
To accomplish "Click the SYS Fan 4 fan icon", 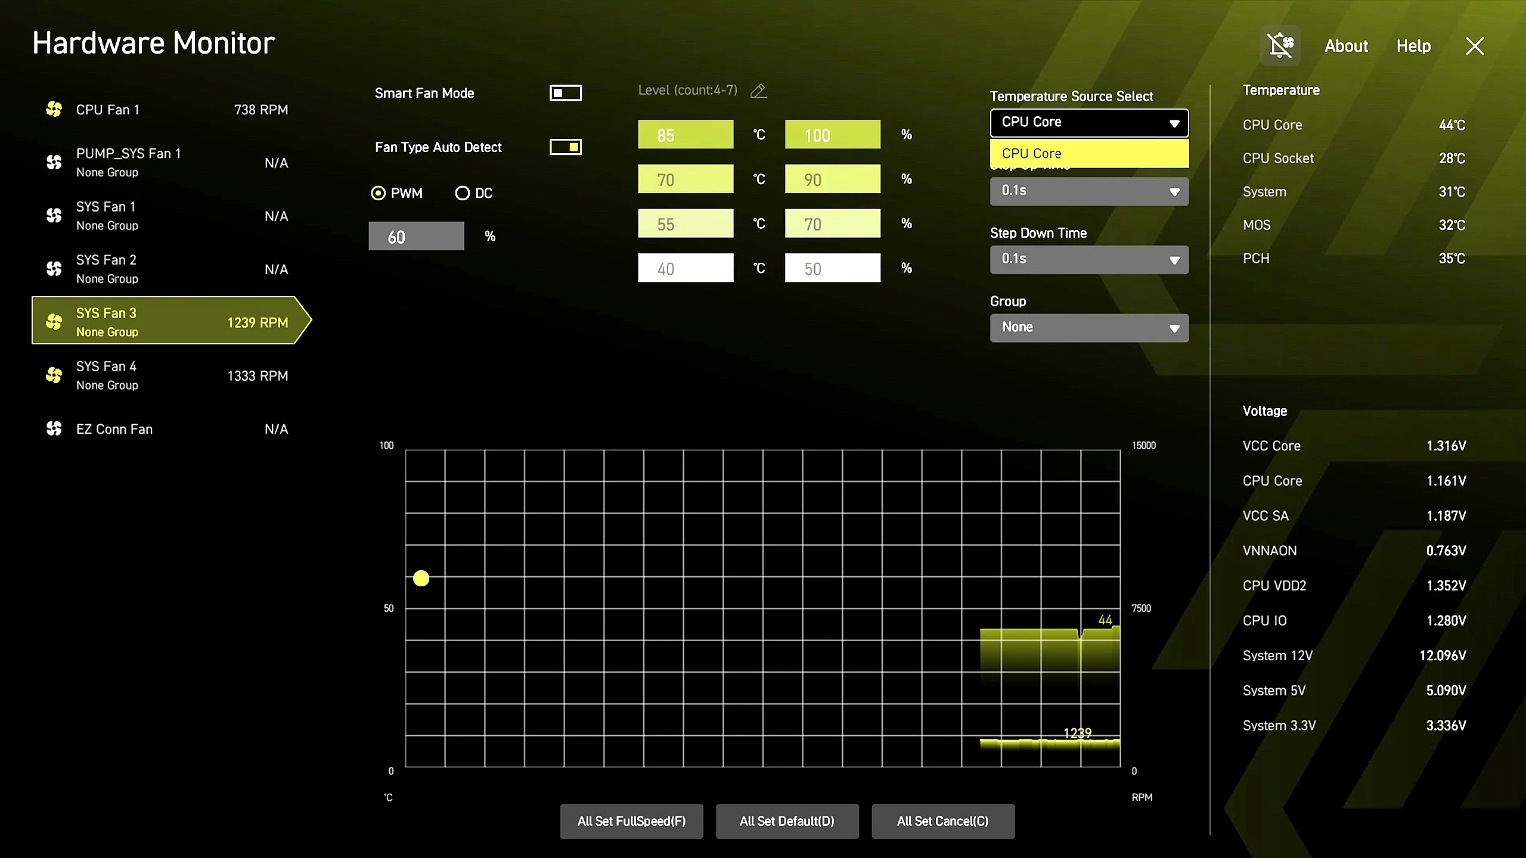I will coord(54,375).
